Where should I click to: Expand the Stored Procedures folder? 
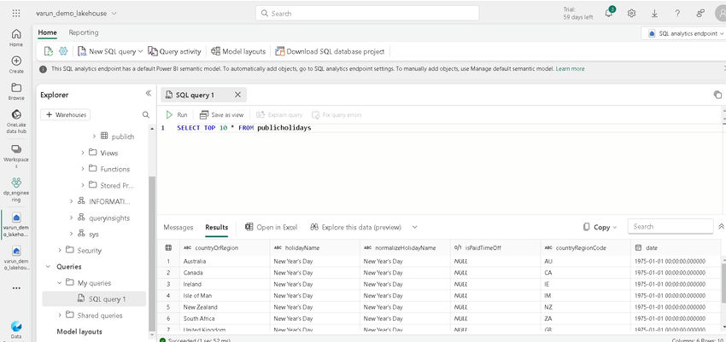(83, 185)
